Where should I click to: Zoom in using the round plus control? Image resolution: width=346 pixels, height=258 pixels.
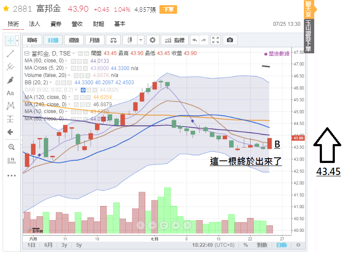(x=176, y=225)
